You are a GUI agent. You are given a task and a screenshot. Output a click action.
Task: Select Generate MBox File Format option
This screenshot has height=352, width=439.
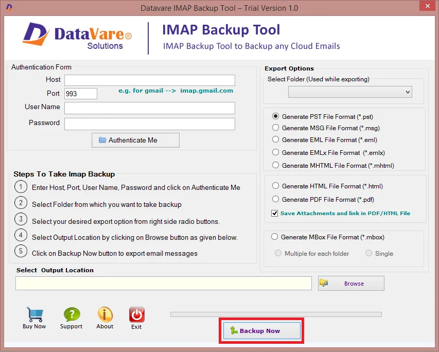[x=275, y=237]
